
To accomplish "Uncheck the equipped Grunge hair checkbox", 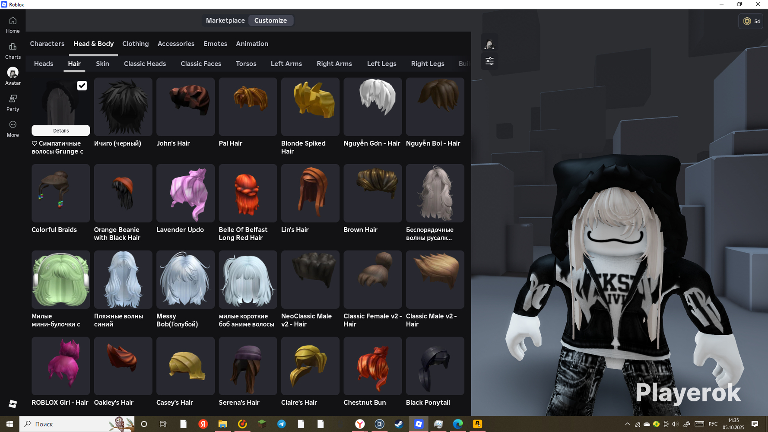I will point(82,86).
